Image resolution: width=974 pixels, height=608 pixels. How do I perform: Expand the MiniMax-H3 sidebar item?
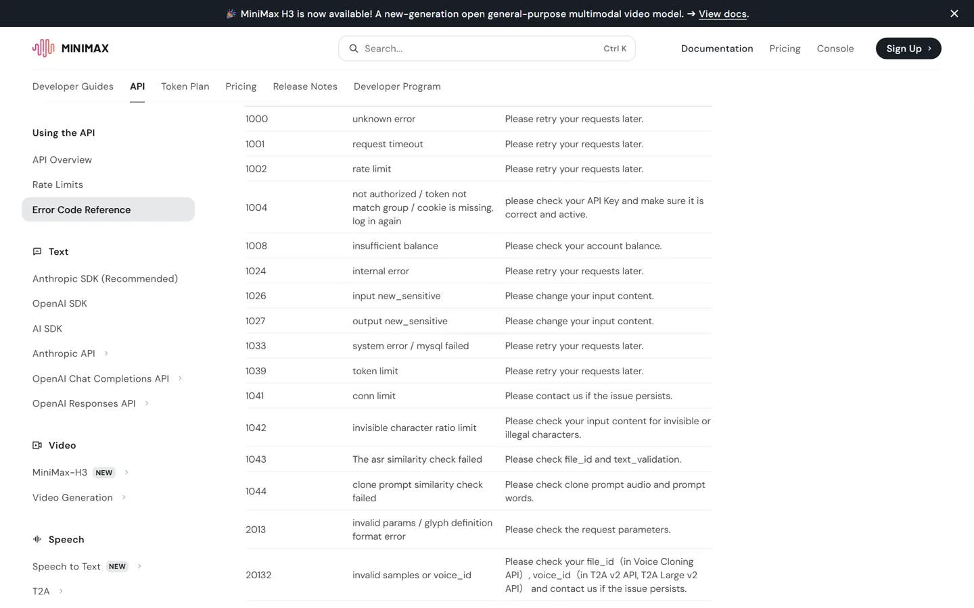[x=126, y=472]
